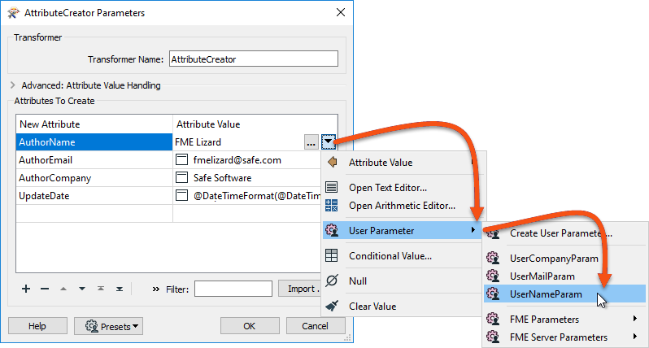
Task: Click the Open Text Editor icon
Action: click(331, 187)
